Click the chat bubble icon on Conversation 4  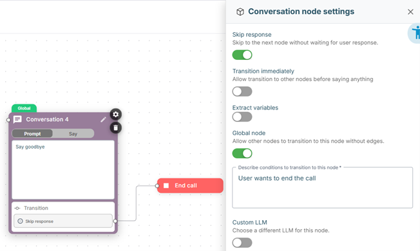(17, 119)
